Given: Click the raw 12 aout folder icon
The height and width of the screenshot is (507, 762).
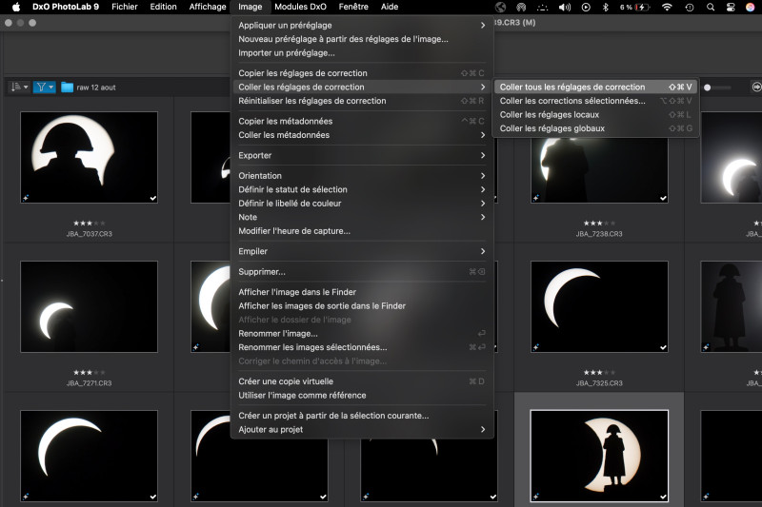Looking at the screenshot, I should pos(67,88).
